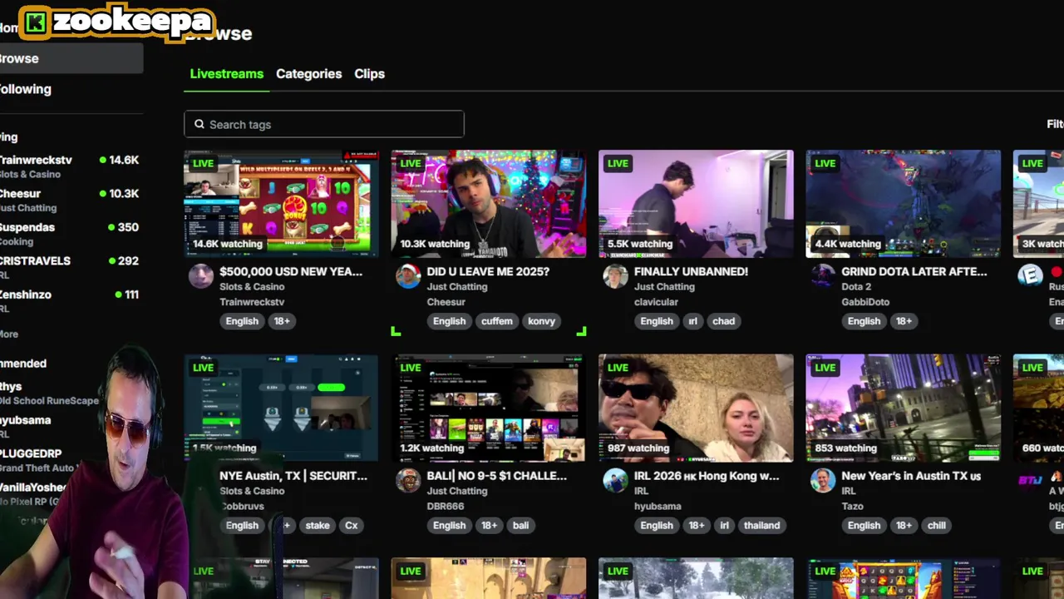This screenshot has width=1064, height=599.
Task: Open stream title New Year's in Austin TX
Action: coord(911,476)
